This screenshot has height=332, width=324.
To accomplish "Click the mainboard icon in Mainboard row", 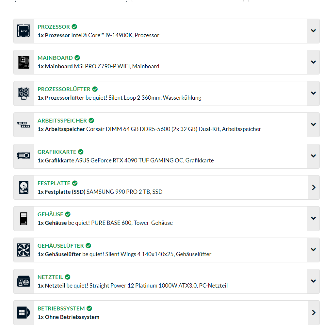I will point(24,62).
